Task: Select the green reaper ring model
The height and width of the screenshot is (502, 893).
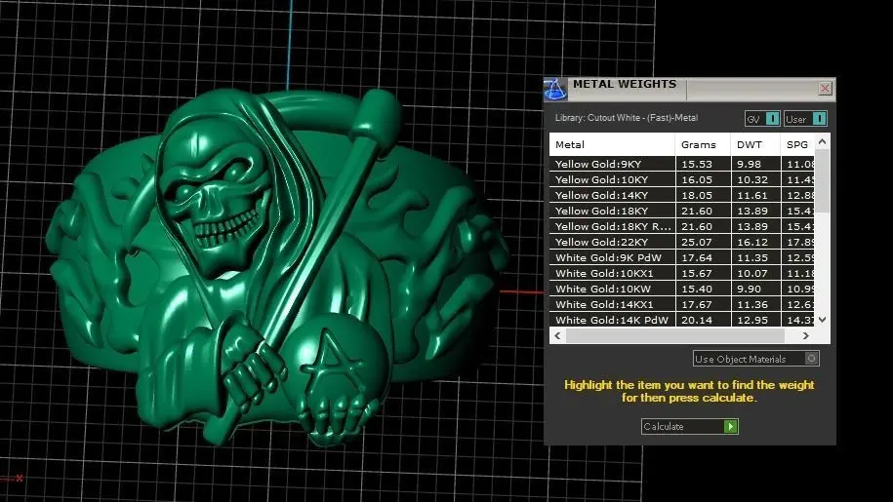Action: pyautogui.click(x=276, y=267)
